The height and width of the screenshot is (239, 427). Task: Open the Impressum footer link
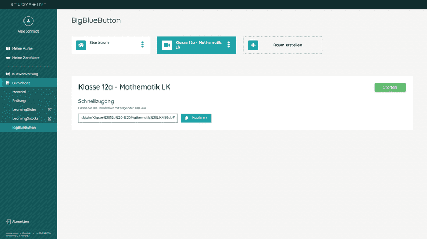[x=11, y=232]
